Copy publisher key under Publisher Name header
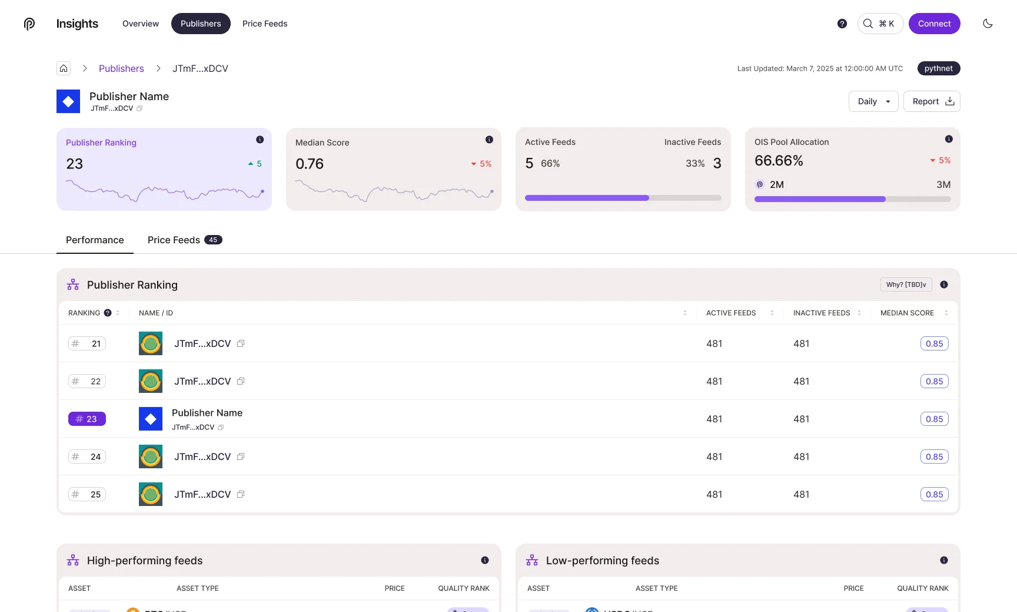The width and height of the screenshot is (1017, 612). (x=139, y=108)
